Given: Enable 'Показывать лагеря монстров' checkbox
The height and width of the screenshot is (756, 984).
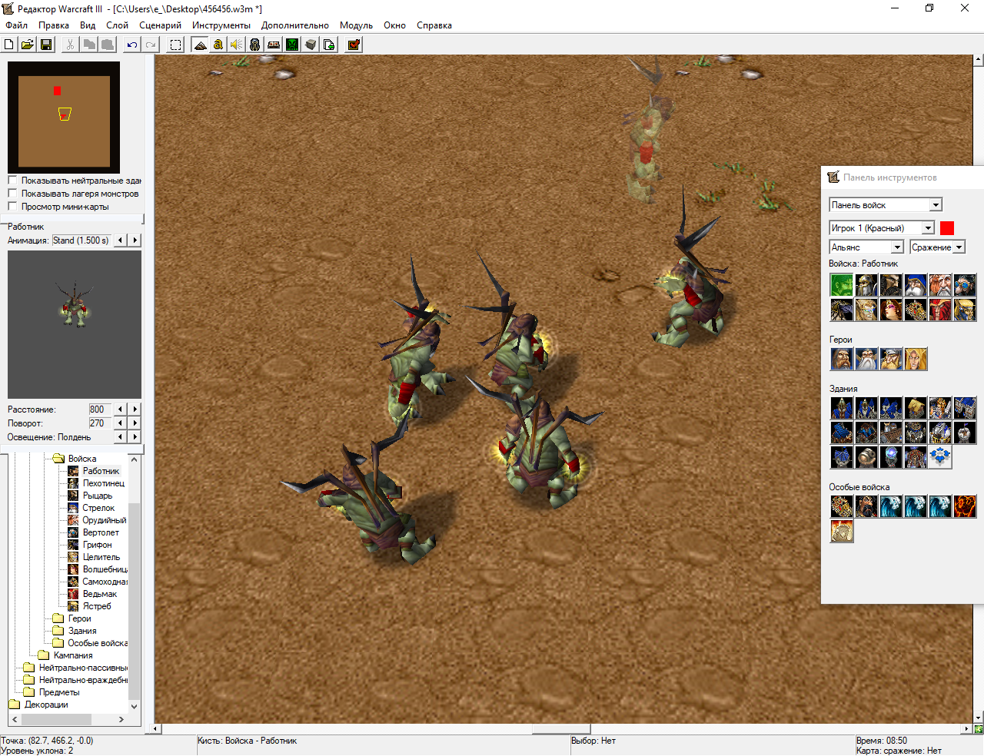Looking at the screenshot, I should [12, 194].
